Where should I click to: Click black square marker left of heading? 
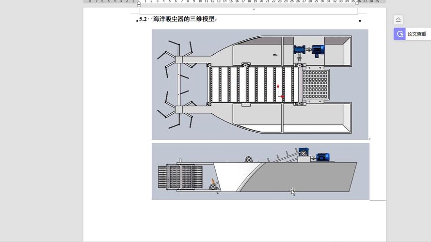click(x=137, y=21)
